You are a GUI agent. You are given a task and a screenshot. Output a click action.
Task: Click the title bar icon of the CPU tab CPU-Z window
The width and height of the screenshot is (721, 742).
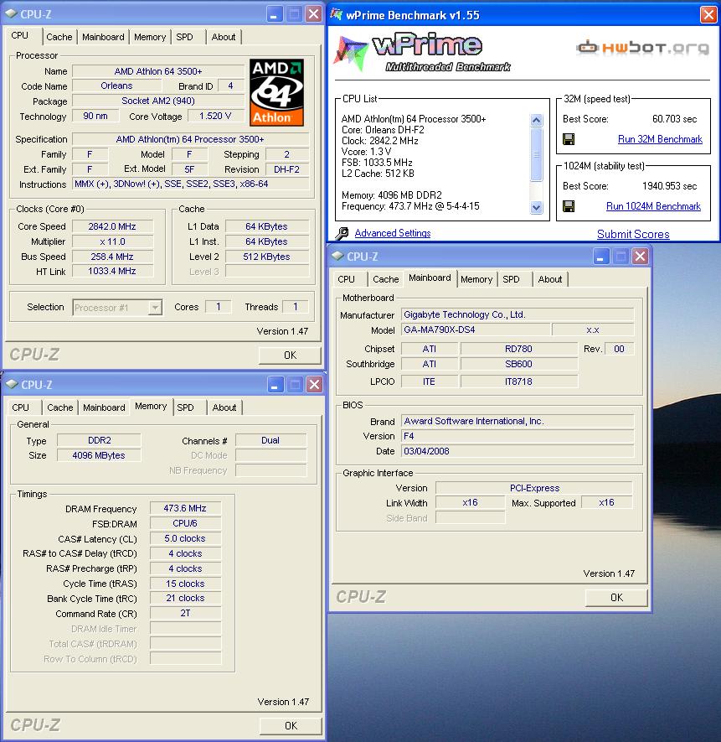tap(11, 13)
